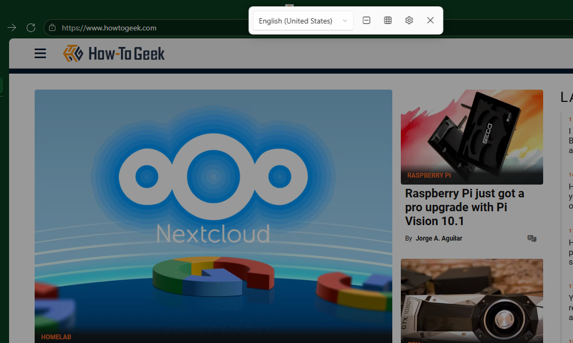Open the Raspberry Pi board thumbnail

[x=472, y=137]
